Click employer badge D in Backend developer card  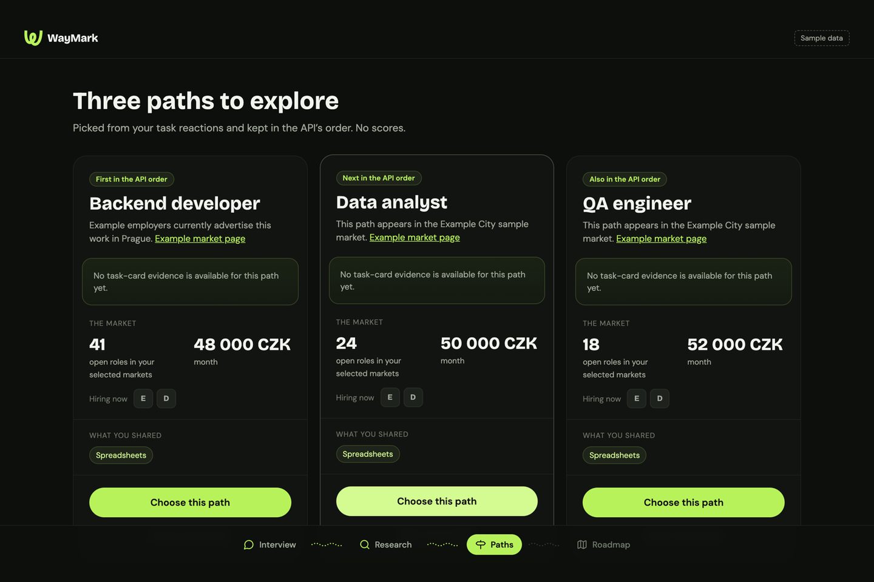(166, 398)
